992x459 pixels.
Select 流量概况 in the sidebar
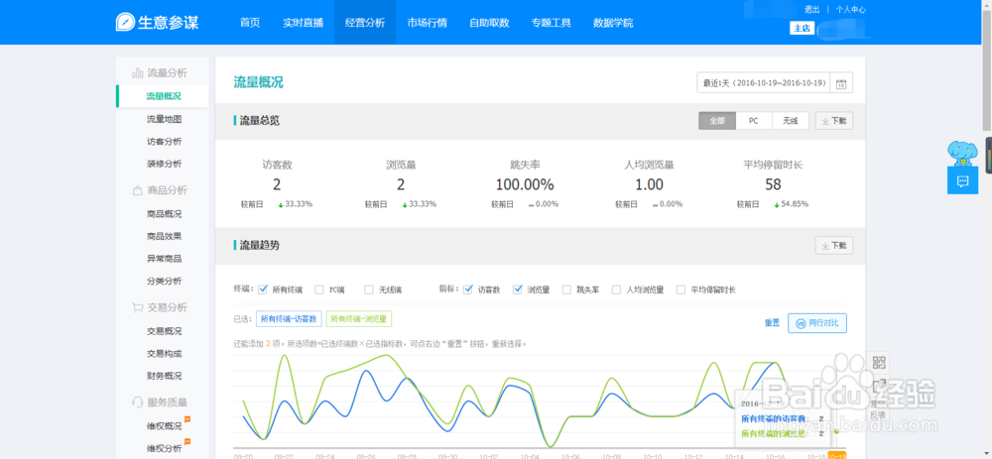(x=164, y=96)
